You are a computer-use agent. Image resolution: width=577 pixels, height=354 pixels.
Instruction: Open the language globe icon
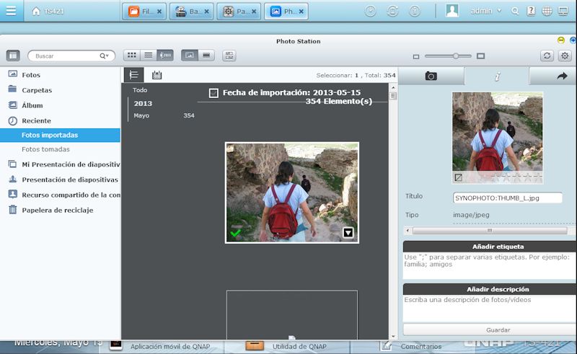coord(547,12)
